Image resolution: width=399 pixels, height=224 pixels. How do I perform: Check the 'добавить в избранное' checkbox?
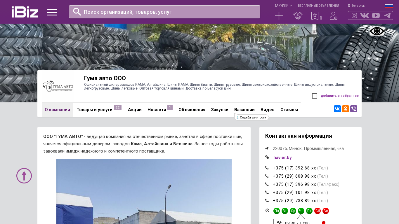point(315,96)
